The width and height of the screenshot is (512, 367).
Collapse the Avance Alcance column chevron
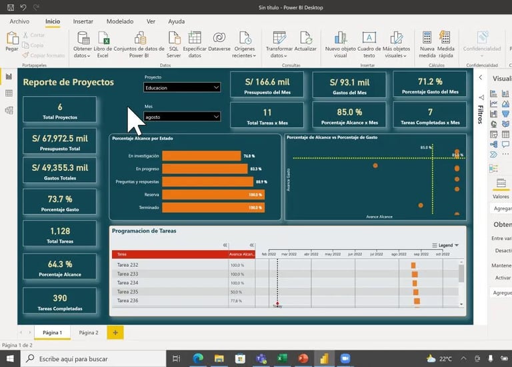[x=251, y=245]
